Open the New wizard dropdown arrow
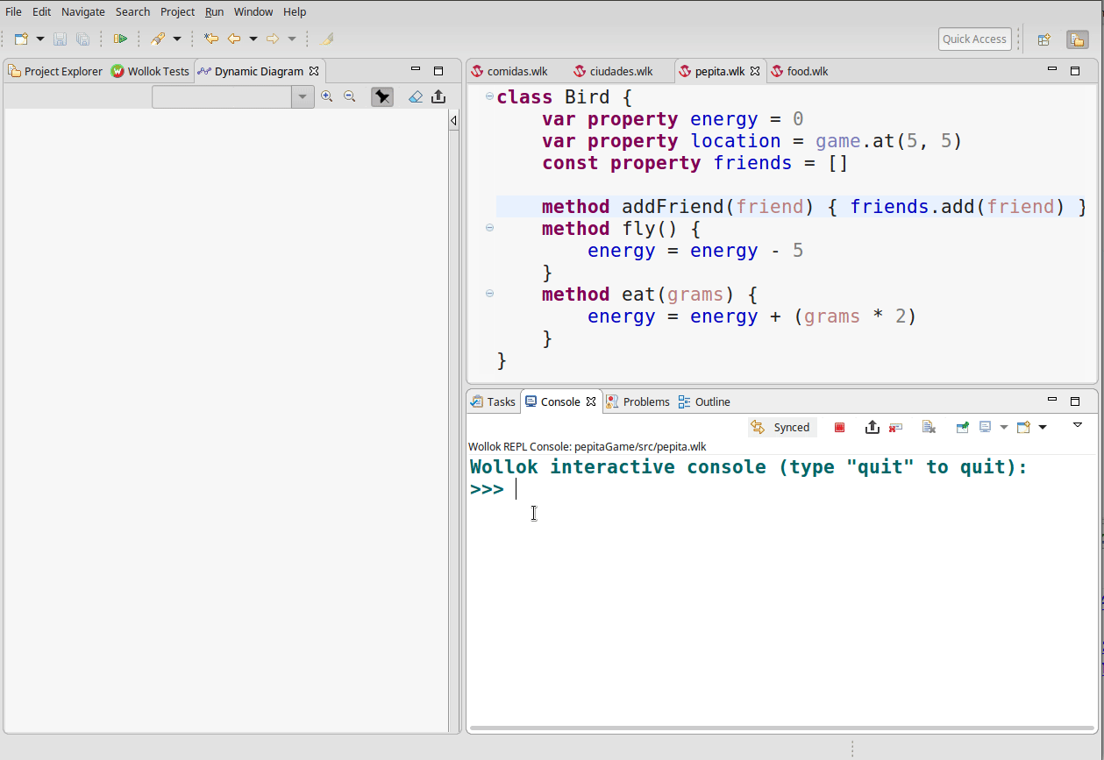Image resolution: width=1104 pixels, height=760 pixels. point(39,39)
